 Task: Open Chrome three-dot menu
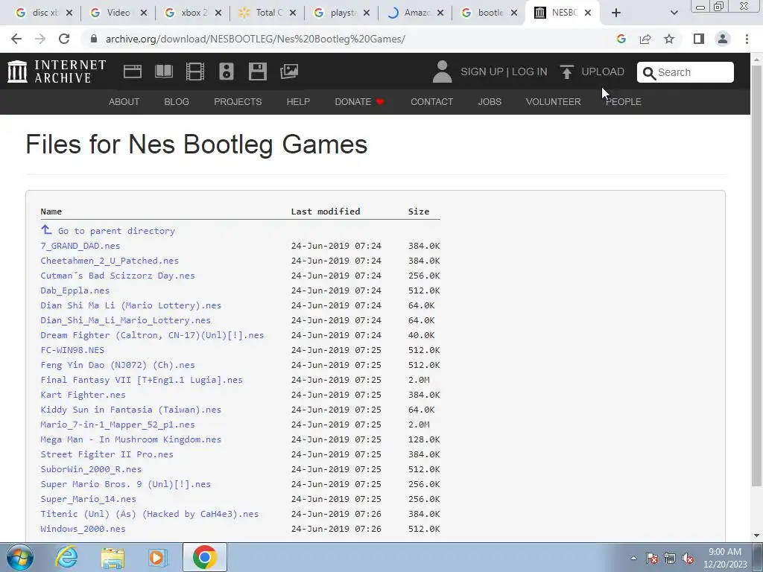point(747,39)
